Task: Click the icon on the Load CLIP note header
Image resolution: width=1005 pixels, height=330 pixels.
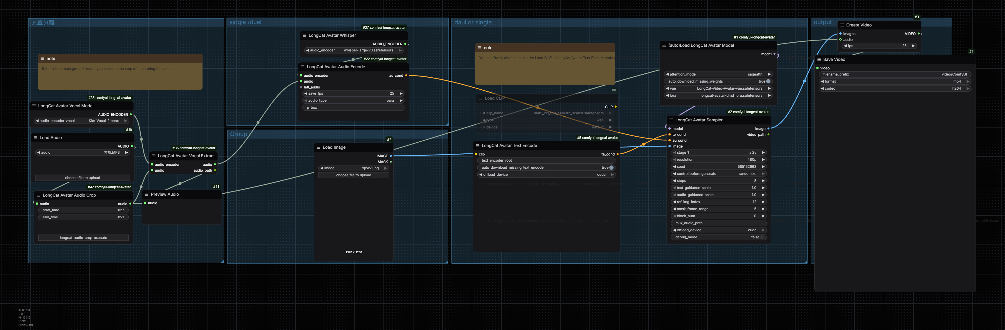Action: tap(479, 48)
